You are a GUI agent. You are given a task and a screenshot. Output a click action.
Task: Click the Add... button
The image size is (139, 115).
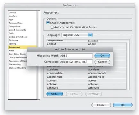pos(55,94)
